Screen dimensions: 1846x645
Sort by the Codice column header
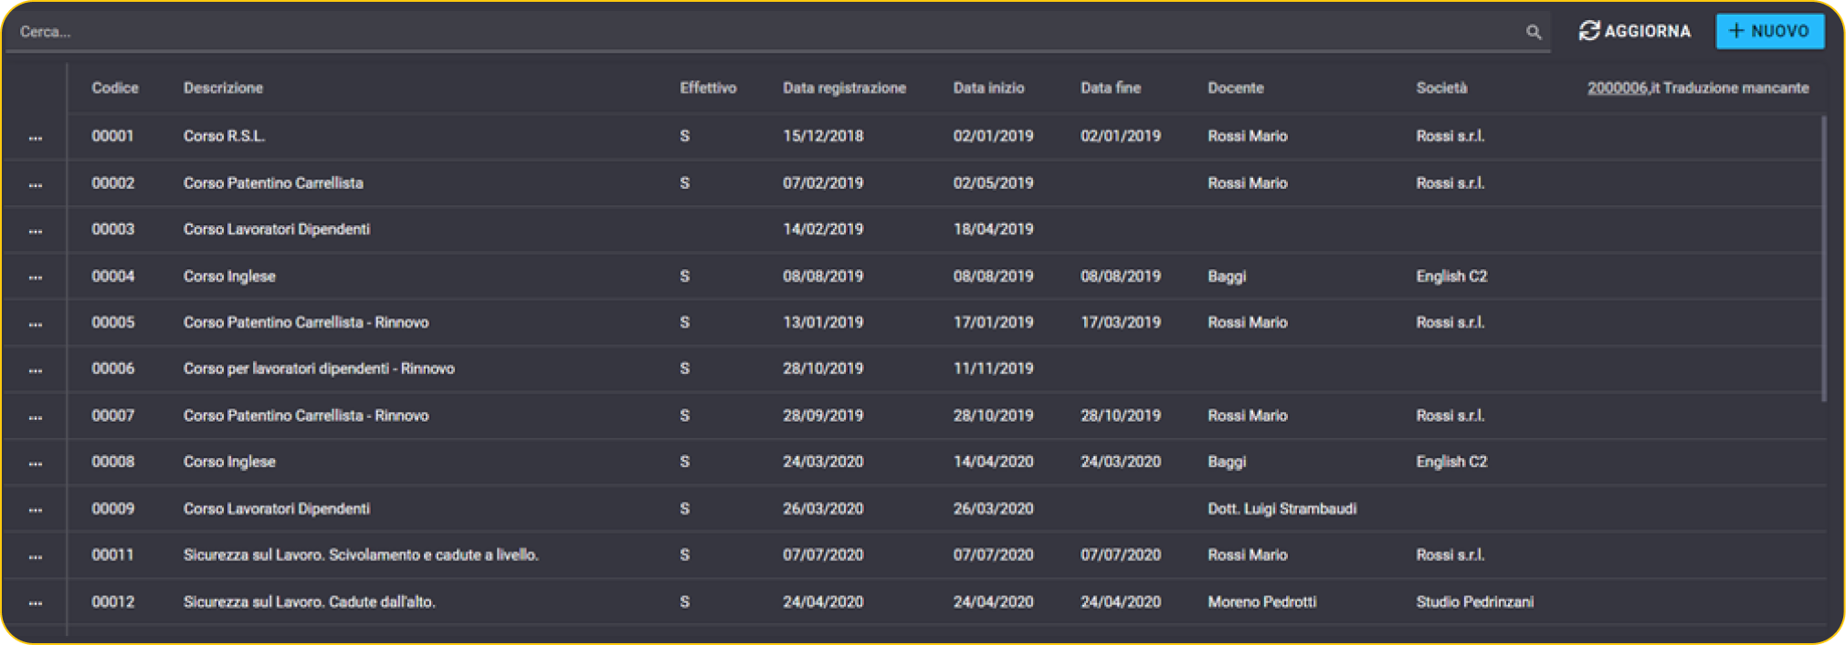115,88
